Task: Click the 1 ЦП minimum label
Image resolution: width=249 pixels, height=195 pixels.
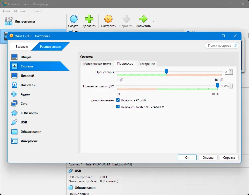Action: [x=120, y=80]
